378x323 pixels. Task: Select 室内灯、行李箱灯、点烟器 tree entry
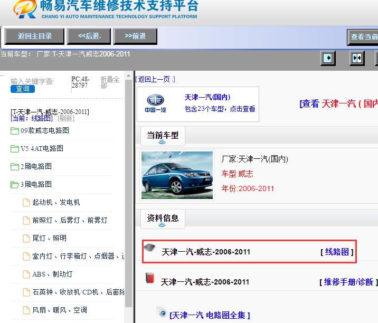click(78, 256)
